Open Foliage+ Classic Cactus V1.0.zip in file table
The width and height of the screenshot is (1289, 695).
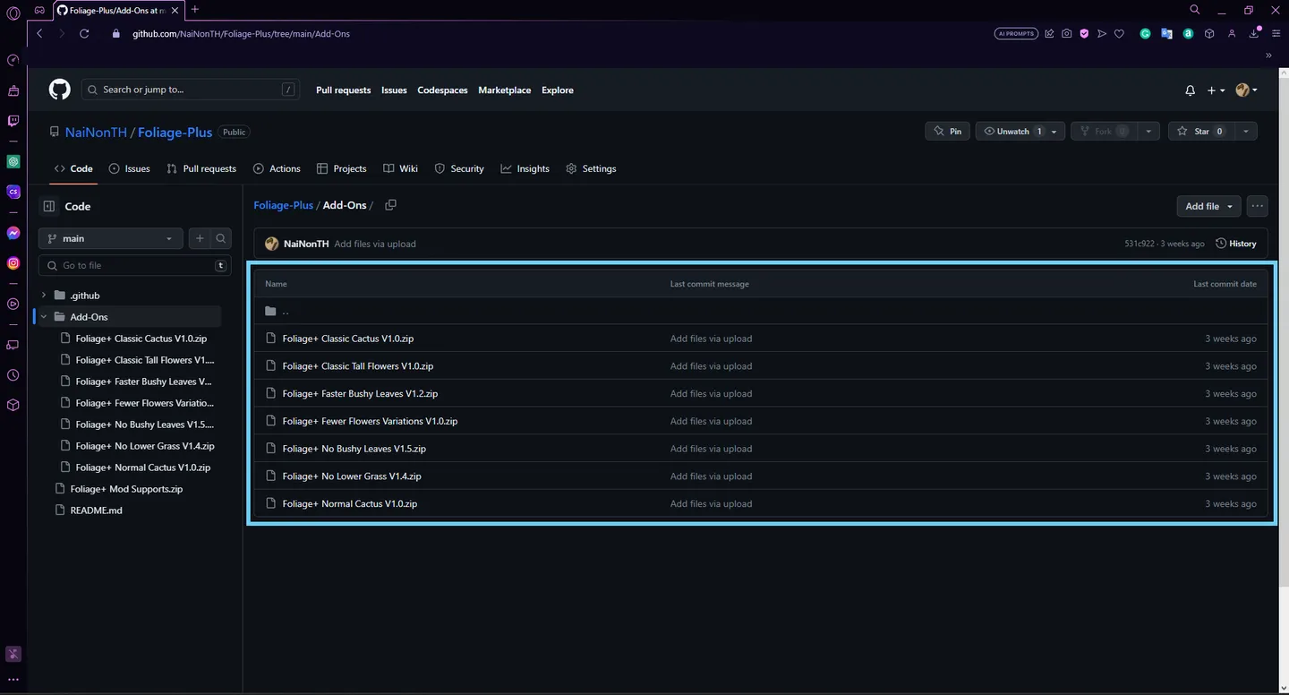(x=347, y=339)
